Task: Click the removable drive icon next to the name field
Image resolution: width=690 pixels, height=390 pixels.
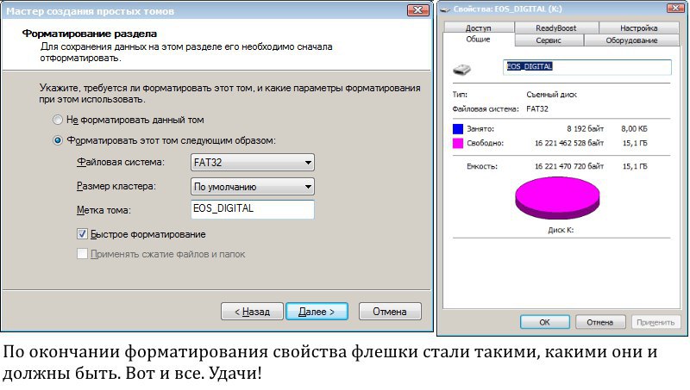Action: pyautogui.click(x=462, y=68)
